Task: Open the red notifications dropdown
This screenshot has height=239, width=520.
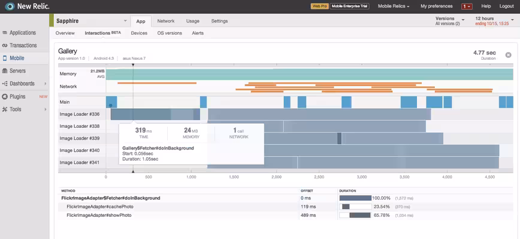Action: (x=467, y=7)
